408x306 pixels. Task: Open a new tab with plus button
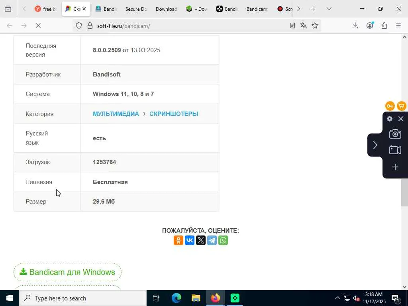coord(313,9)
